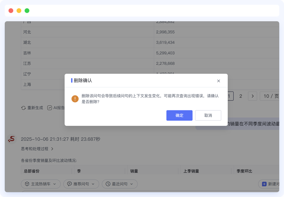
Task: Click the next page arrow
Action: (x=252, y=96)
